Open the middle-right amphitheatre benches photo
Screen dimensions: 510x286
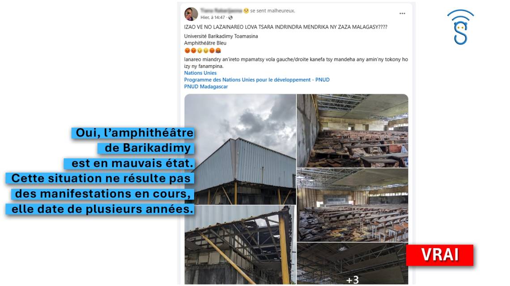pyautogui.click(x=353, y=205)
